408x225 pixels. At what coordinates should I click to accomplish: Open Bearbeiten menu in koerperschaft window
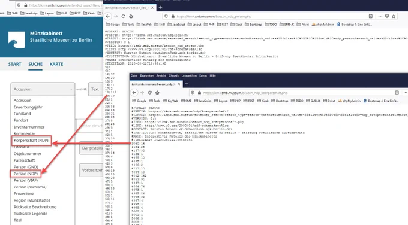pos(147,75)
